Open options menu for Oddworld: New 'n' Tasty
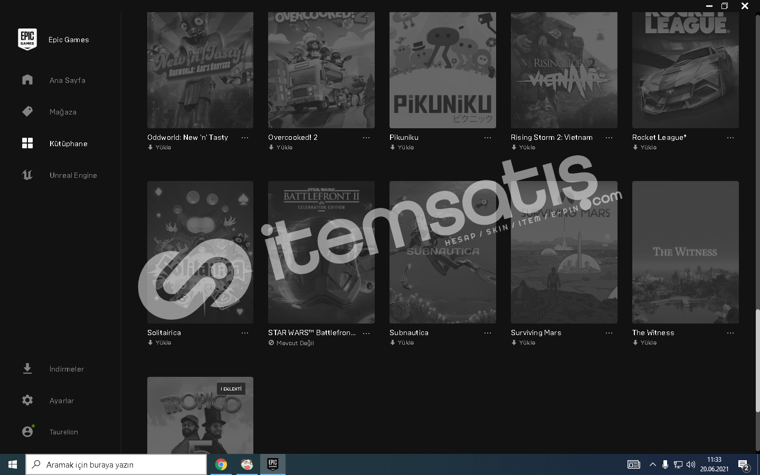This screenshot has height=475, width=760. [x=245, y=138]
